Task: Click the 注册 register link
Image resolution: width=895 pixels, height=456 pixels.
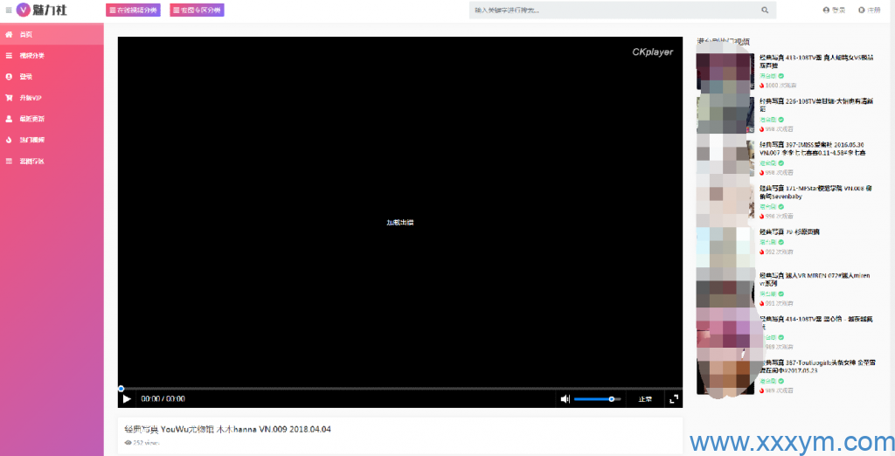Action: pyautogui.click(x=869, y=10)
